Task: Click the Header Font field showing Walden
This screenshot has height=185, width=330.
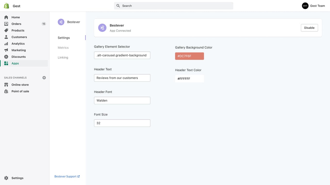Action: point(122,100)
